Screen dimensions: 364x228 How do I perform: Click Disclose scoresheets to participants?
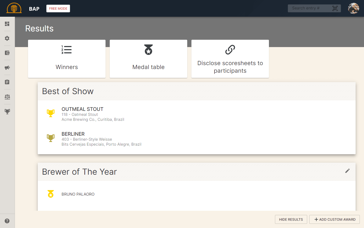[230, 59]
